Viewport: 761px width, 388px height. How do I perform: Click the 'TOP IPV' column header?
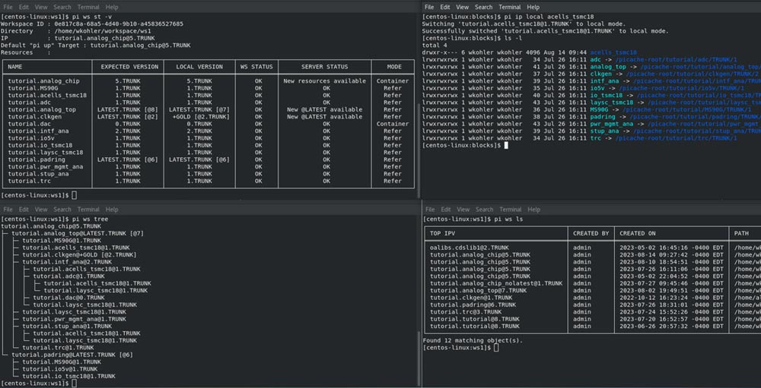[x=443, y=233]
